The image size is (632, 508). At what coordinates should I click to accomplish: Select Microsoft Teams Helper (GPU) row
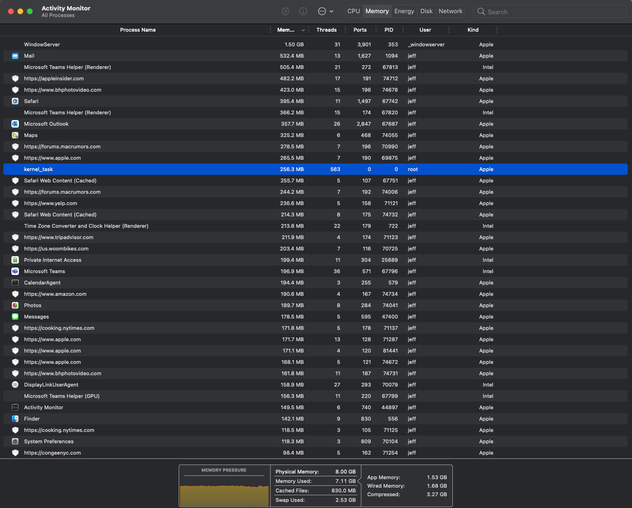(316, 396)
